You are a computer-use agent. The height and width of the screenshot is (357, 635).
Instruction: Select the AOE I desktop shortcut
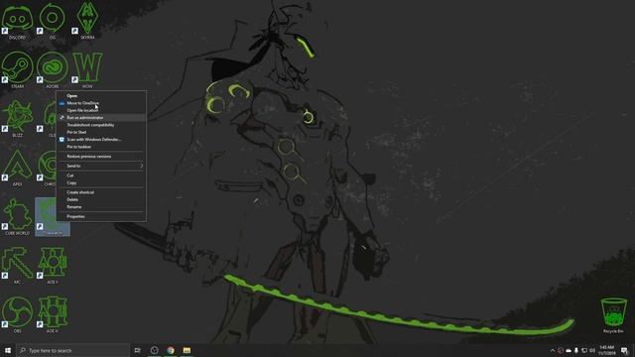pos(53,266)
